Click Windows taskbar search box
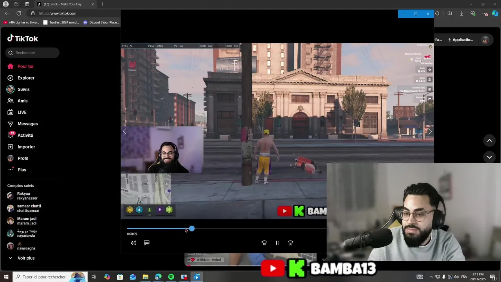Viewport: 501px width, 282px height. 50,277
